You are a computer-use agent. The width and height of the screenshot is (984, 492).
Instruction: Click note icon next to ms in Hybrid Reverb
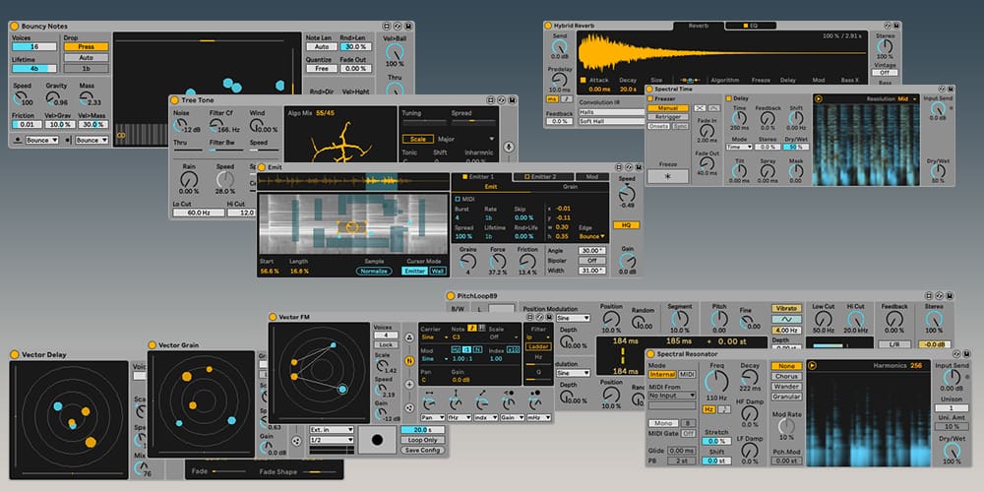[567, 99]
